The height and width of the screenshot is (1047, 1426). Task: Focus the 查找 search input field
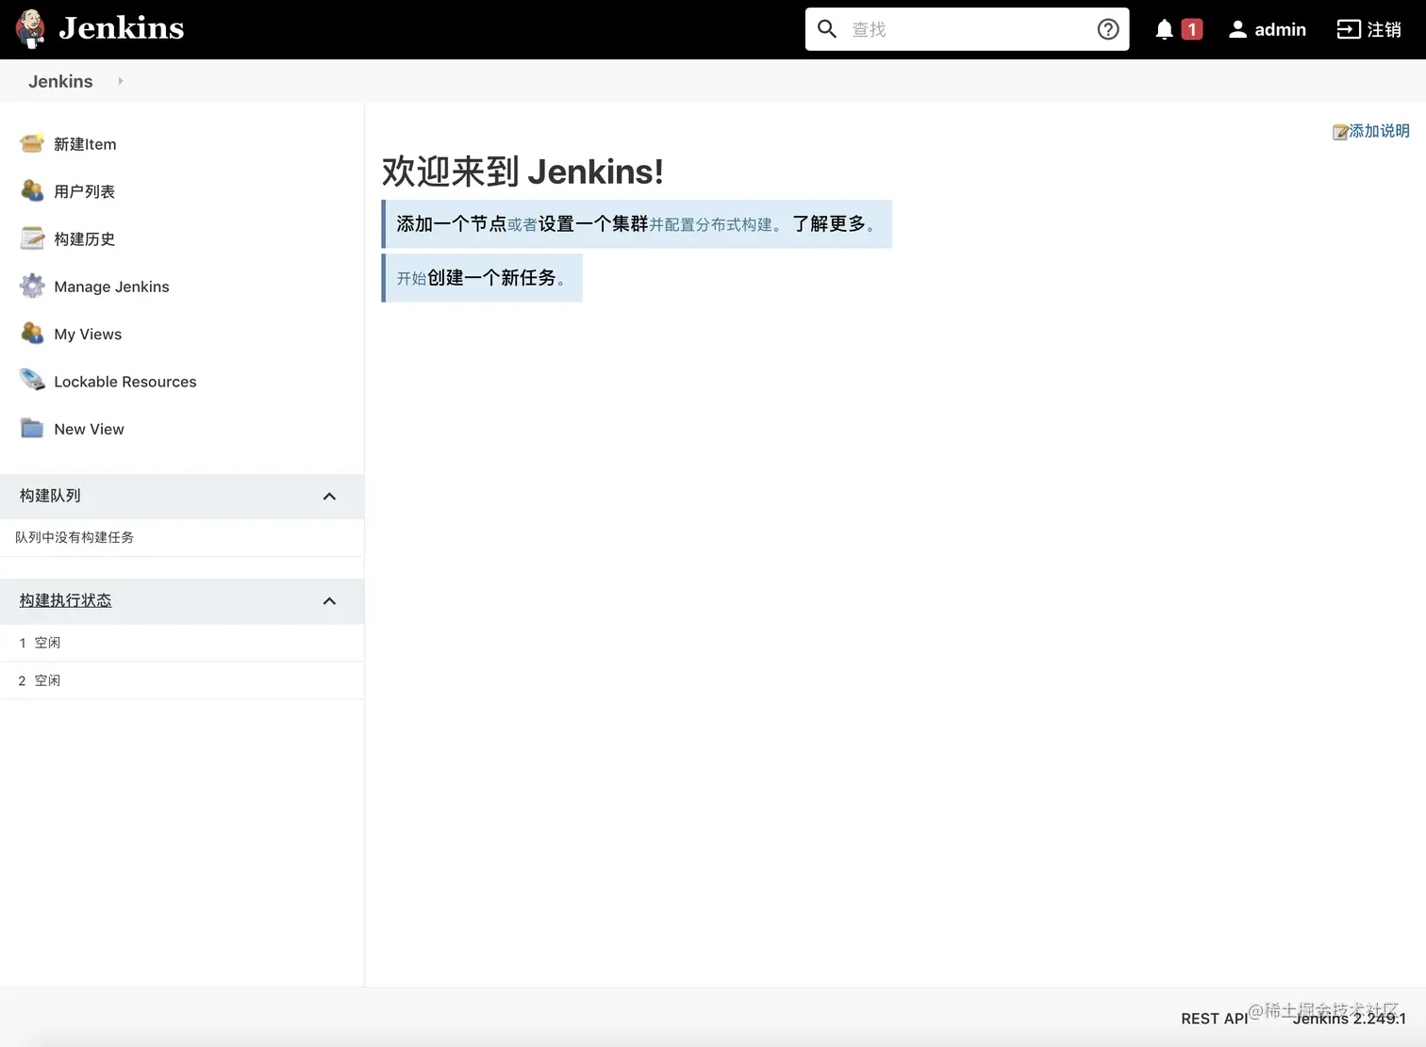tap(967, 29)
